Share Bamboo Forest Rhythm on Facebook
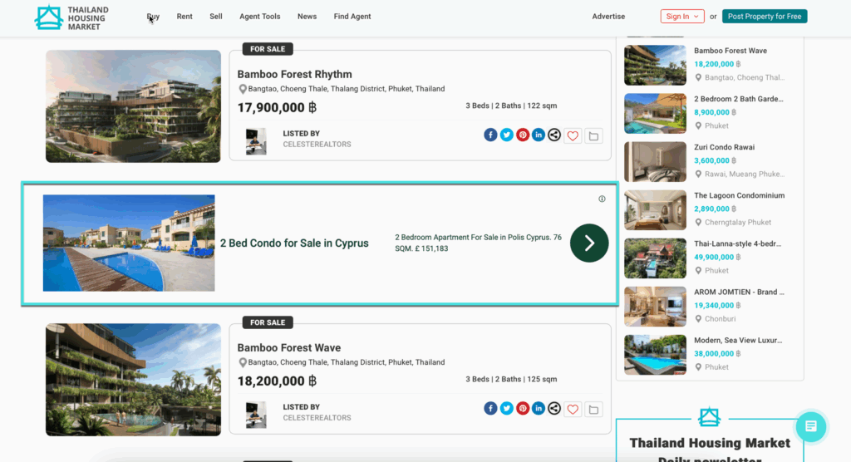Image resolution: width=851 pixels, height=462 pixels. (490, 135)
